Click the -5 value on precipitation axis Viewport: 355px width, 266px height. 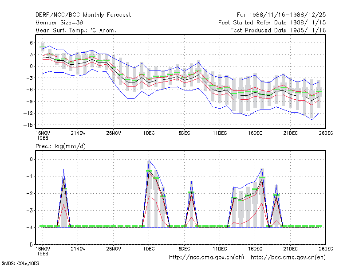(30, 245)
